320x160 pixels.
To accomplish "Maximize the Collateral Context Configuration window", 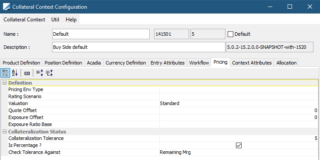I will coord(290,7).
